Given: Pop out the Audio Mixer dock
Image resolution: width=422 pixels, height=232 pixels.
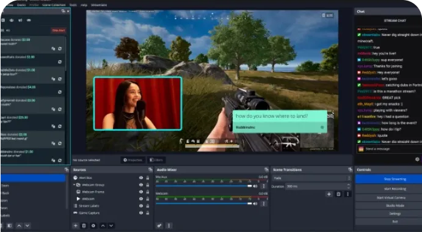Looking at the screenshot, I should click(266, 170).
